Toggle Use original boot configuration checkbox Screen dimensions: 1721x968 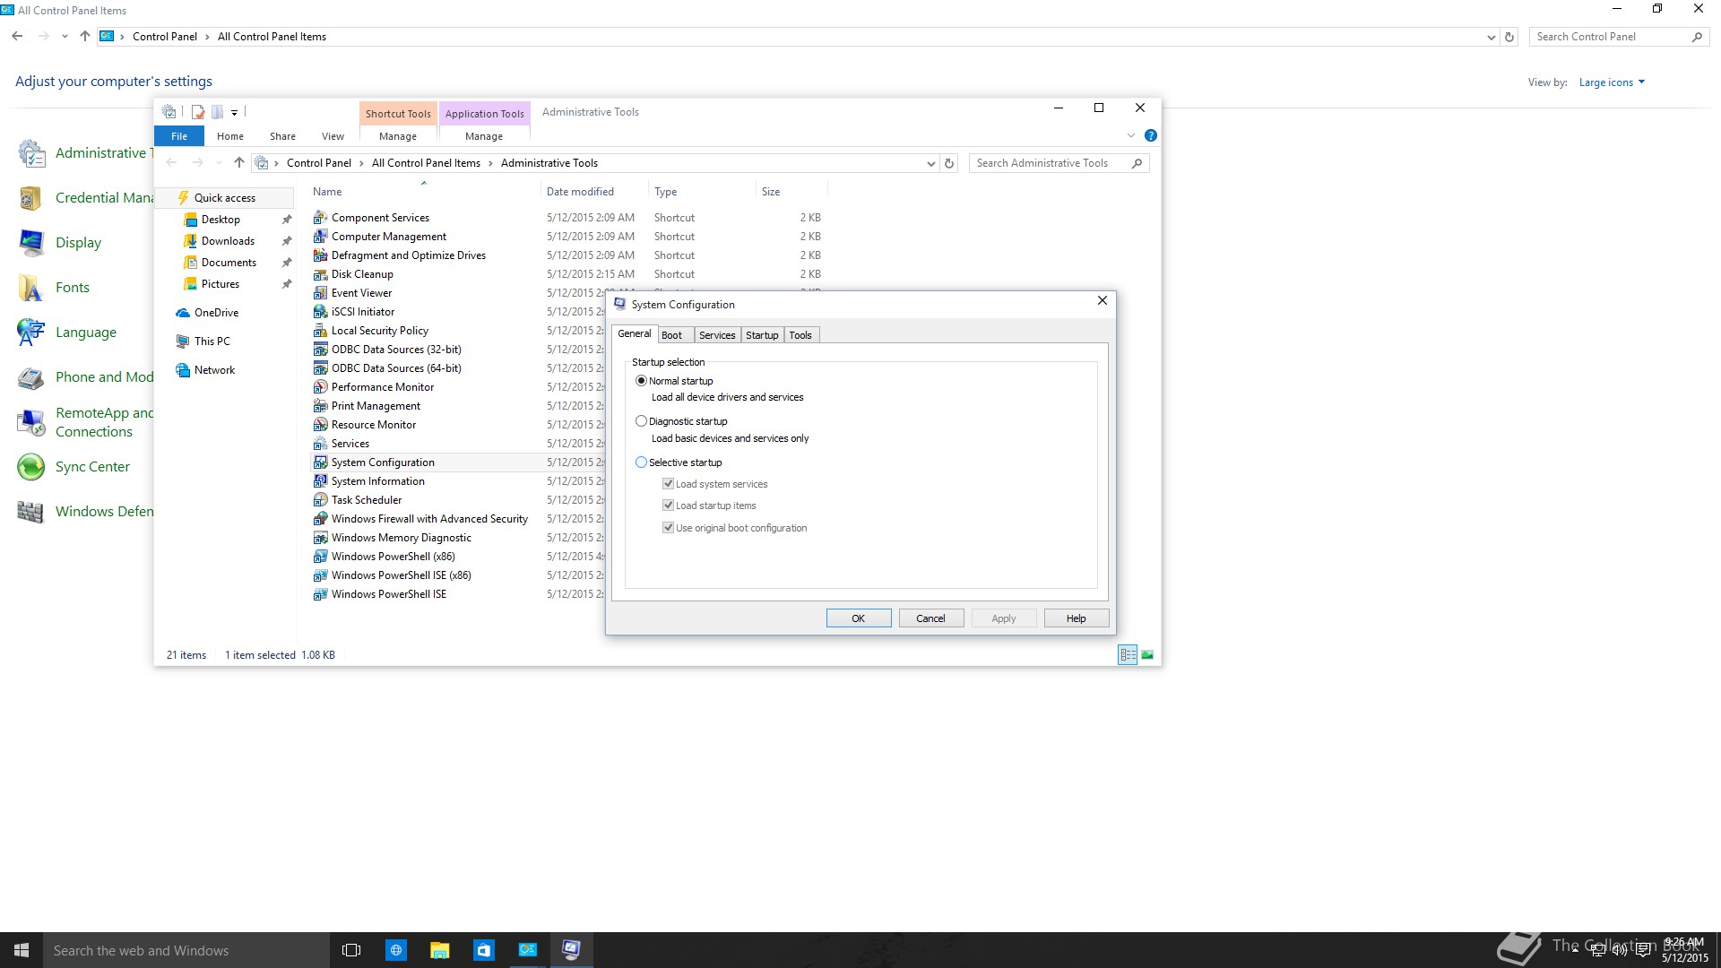click(668, 528)
